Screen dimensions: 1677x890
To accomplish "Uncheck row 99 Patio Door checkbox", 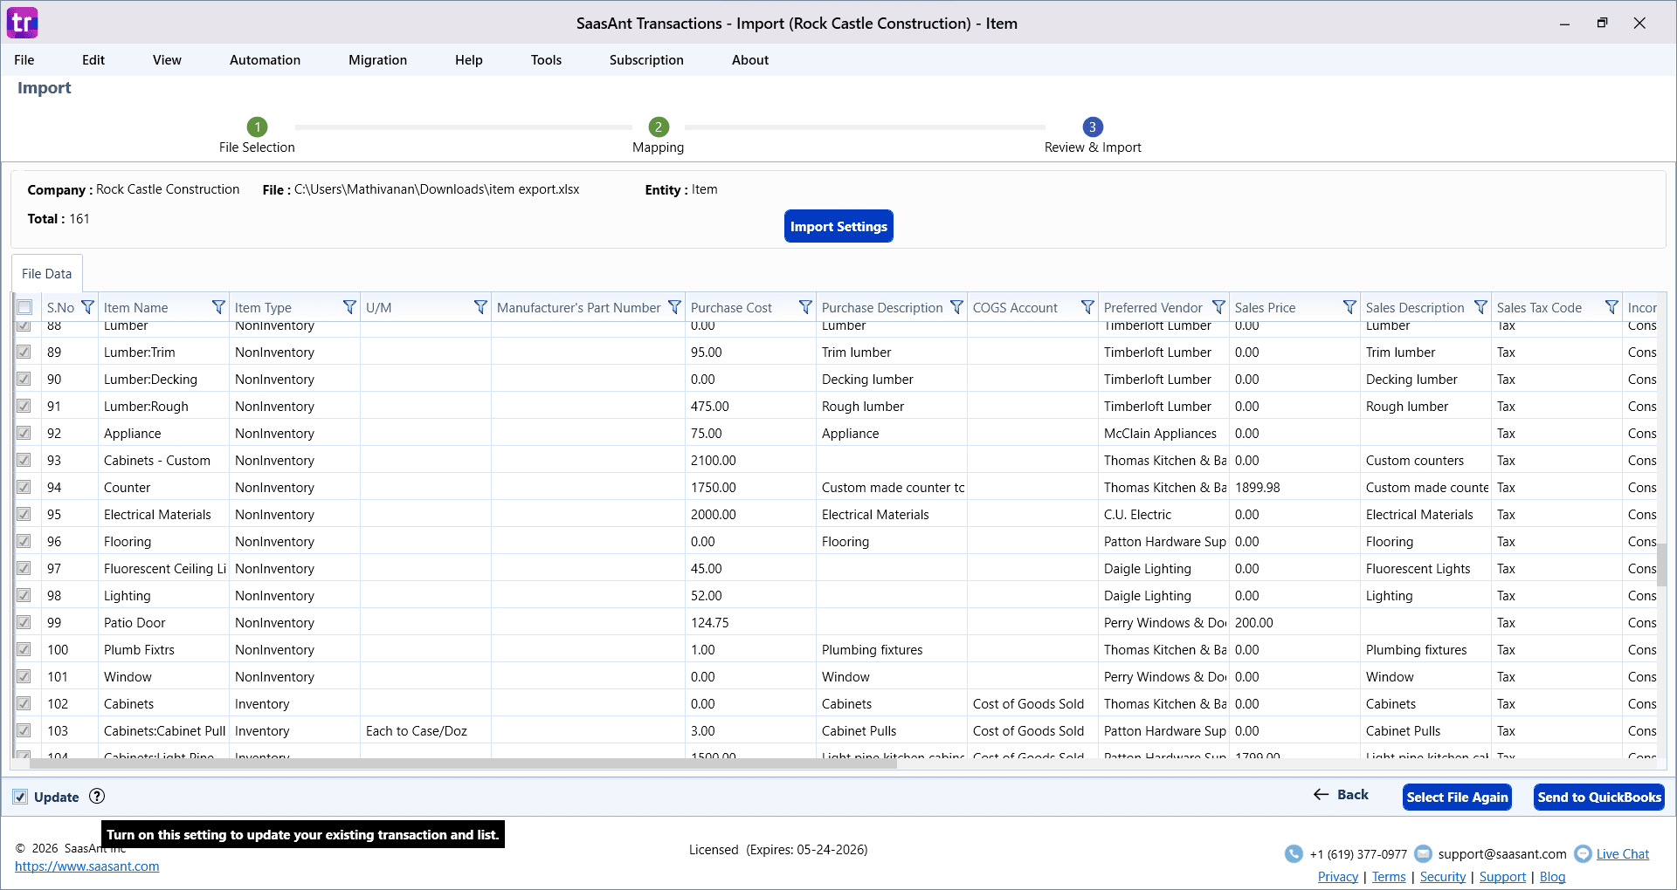I will tap(24, 622).
